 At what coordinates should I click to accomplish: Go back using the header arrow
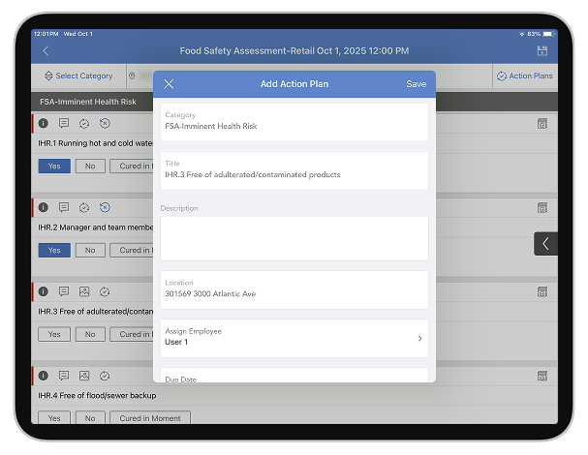coord(46,50)
